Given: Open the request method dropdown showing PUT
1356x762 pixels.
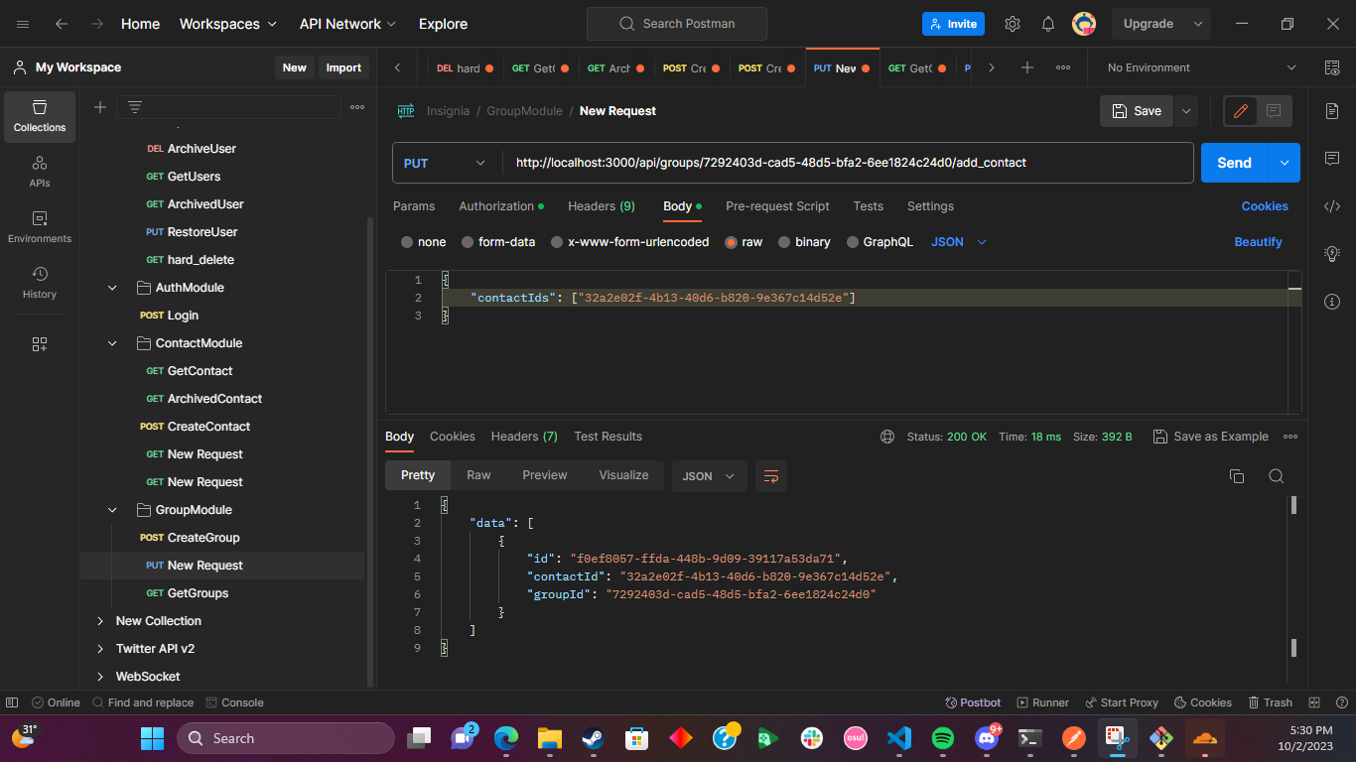Looking at the screenshot, I should (x=446, y=162).
